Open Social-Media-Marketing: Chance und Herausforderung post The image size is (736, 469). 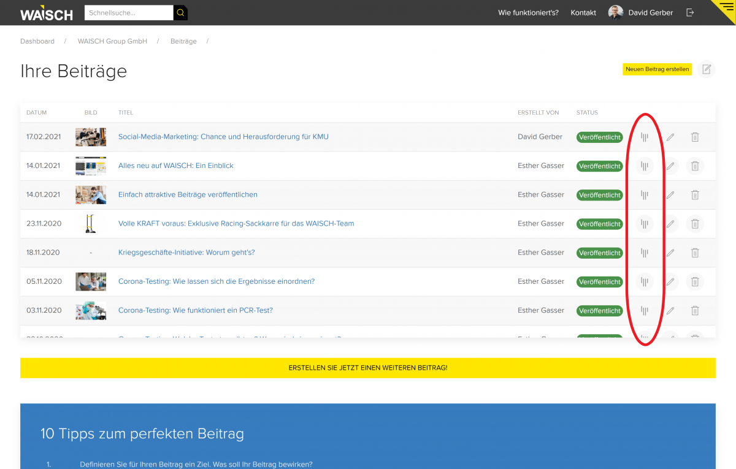pyautogui.click(x=223, y=137)
